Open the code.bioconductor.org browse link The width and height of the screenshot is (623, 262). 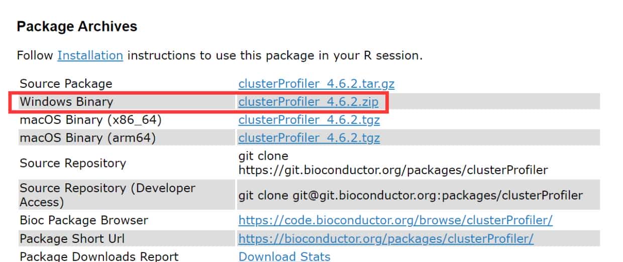point(395,220)
